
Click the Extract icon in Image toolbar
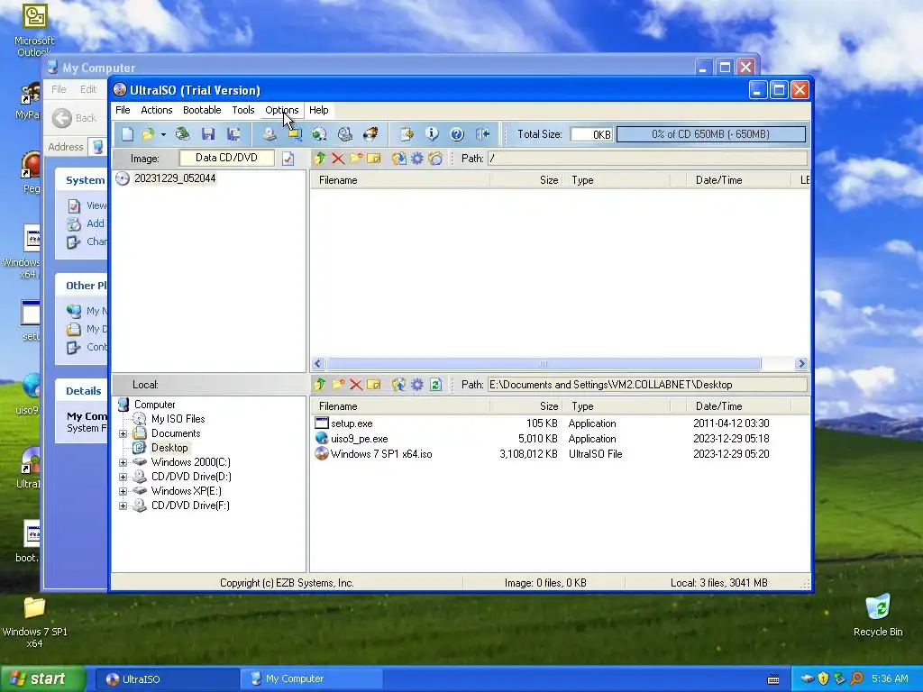(398, 159)
